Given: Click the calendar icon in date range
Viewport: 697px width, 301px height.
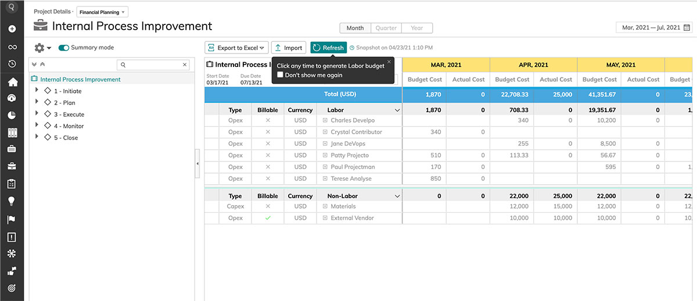Looking at the screenshot, I should click(x=687, y=27).
